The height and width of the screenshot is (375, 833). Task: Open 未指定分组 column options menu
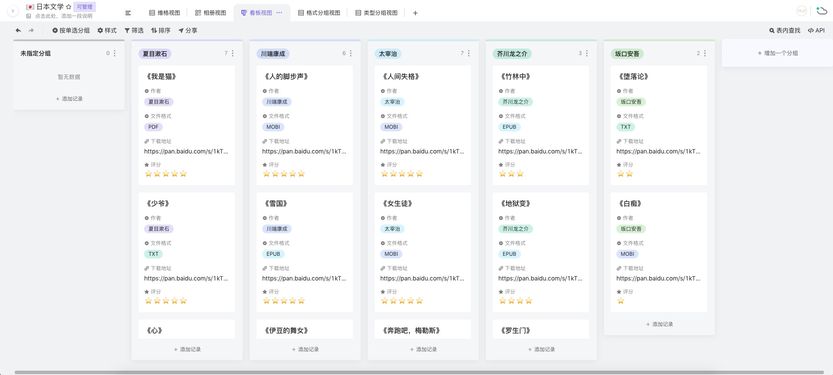pyautogui.click(x=115, y=53)
